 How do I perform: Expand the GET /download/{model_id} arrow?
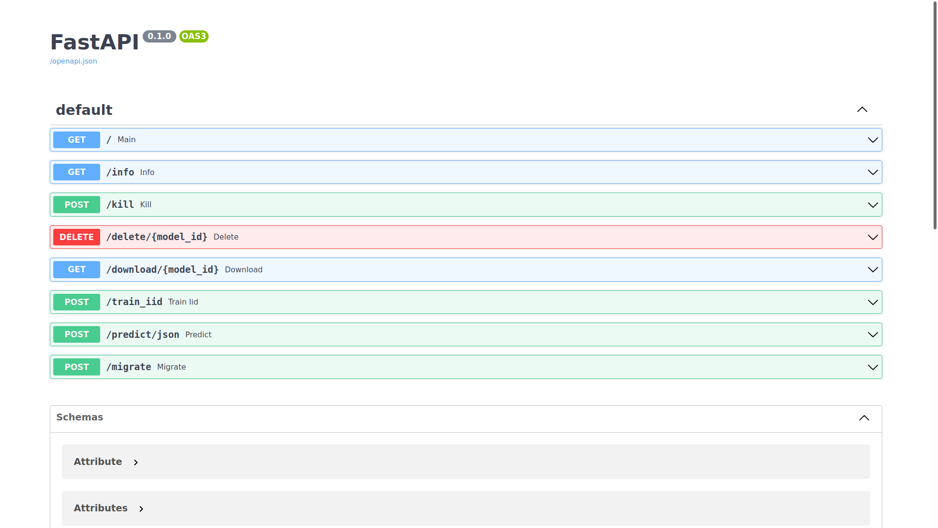[873, 269]
